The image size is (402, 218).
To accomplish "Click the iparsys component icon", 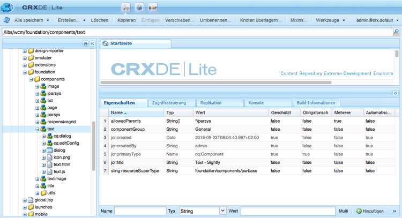I will 43,94.
